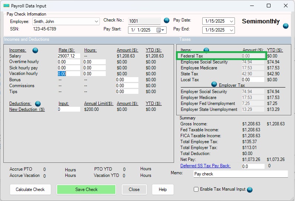Open the Pay Date dropdown
The image size is (295, 201).
click(x=232, y=22)
